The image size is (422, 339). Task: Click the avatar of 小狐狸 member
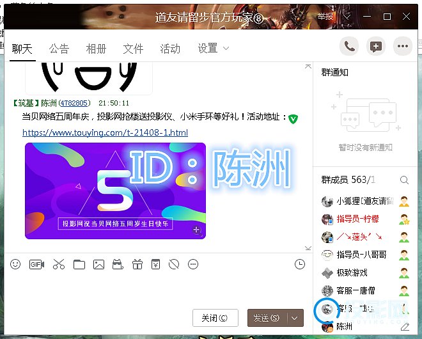pos(327,201)
